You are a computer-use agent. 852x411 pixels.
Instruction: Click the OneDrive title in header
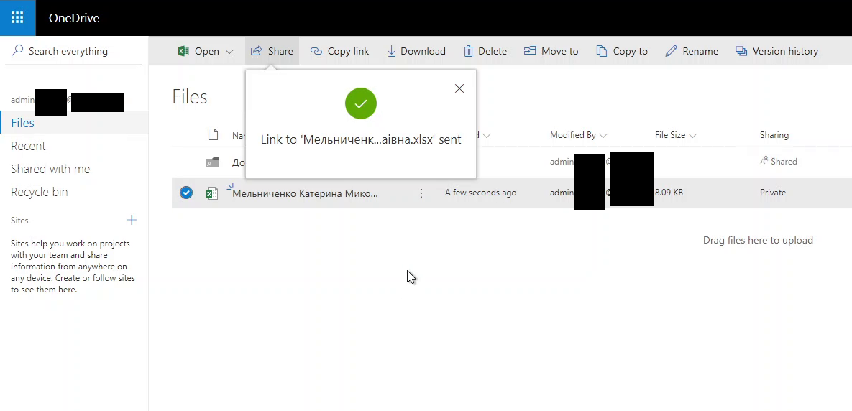[x=74, y=18]
